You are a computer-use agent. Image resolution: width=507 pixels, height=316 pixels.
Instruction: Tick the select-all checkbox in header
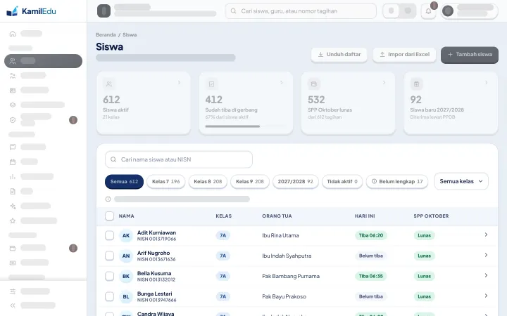[109, 216]
